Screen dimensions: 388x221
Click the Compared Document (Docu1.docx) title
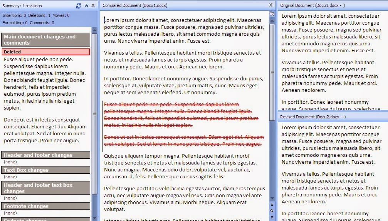pyautogui.click(x=135, y=5)
